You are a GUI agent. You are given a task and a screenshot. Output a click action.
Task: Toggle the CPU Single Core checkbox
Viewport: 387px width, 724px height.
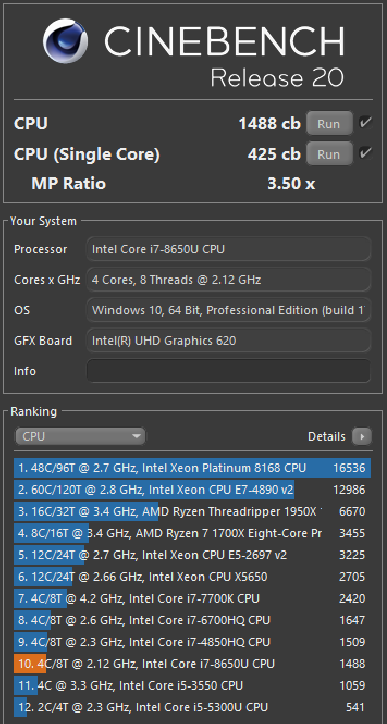coord(365,153)
